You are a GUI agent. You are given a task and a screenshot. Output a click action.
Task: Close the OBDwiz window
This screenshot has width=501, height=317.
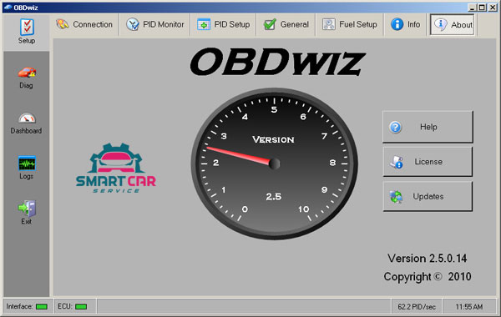(493, 8)
